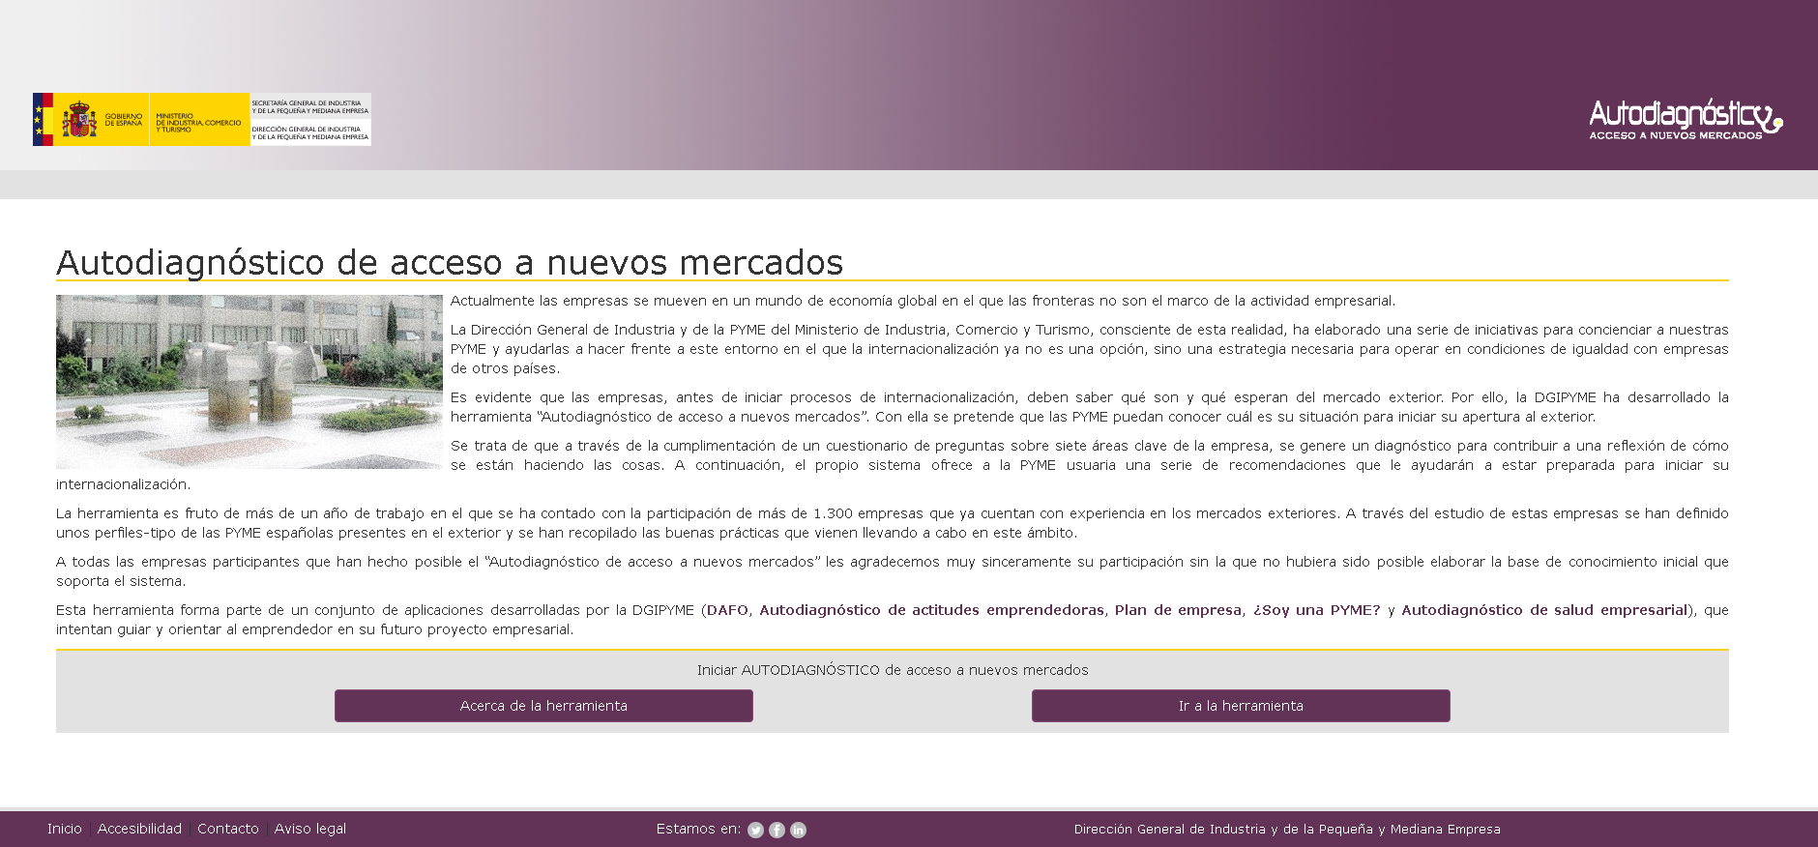
Task: Open Accesibilidad footer link
Action: pos(139,829)
